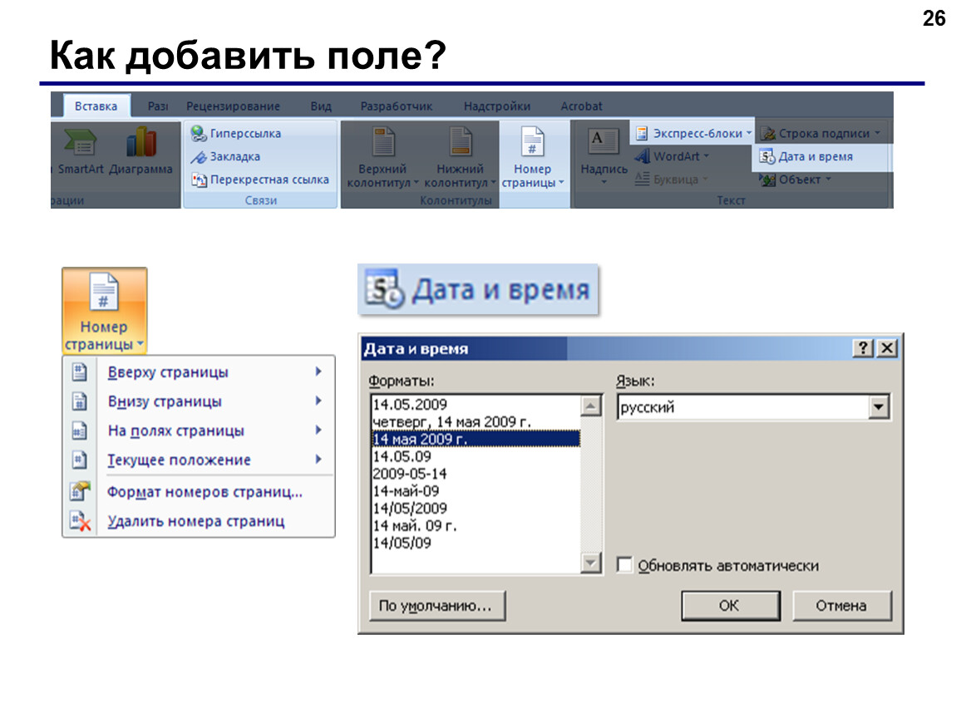This screenshot has height=718, width=956.
Task: Choose Формат номеров страниц…
Action: (199, 492)
